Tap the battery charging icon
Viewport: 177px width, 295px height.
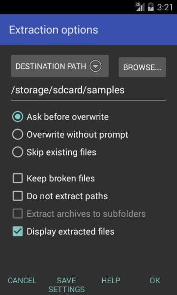click(150, 7)
